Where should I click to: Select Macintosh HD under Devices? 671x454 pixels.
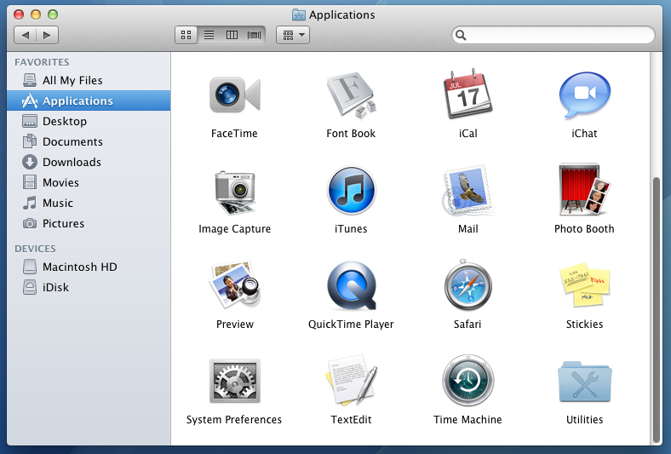[x=89, y=267]
